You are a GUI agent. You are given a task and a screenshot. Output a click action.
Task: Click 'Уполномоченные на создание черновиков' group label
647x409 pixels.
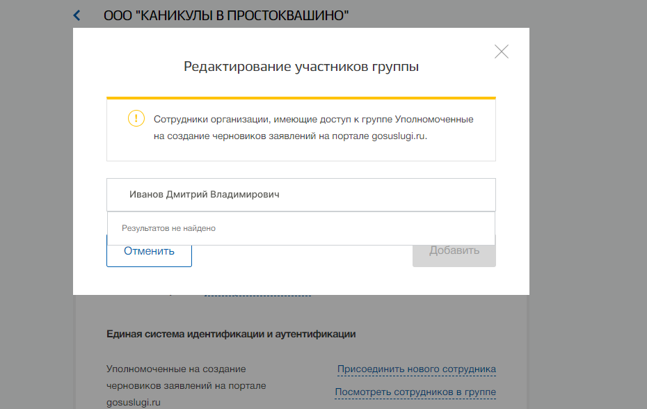click(x=186, y=385)
